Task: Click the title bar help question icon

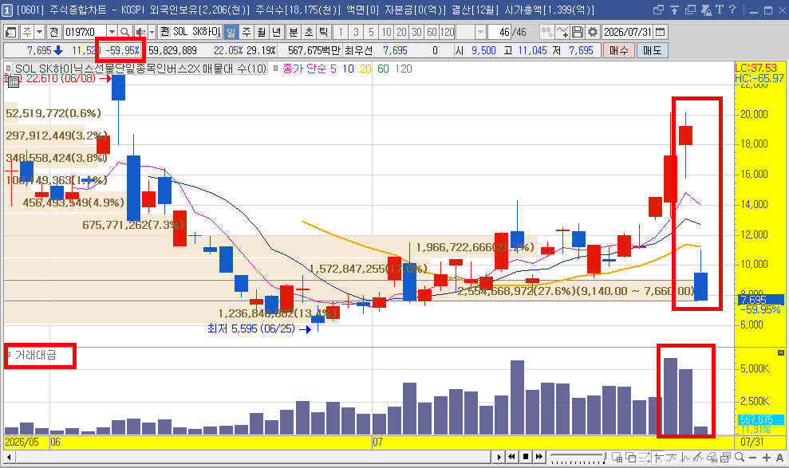Action: click(x=732, y=10)
